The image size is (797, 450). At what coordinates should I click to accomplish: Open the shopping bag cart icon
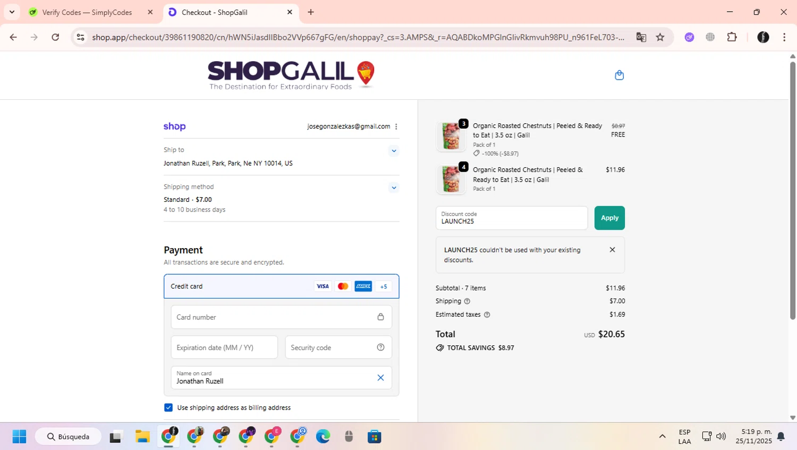619,75
